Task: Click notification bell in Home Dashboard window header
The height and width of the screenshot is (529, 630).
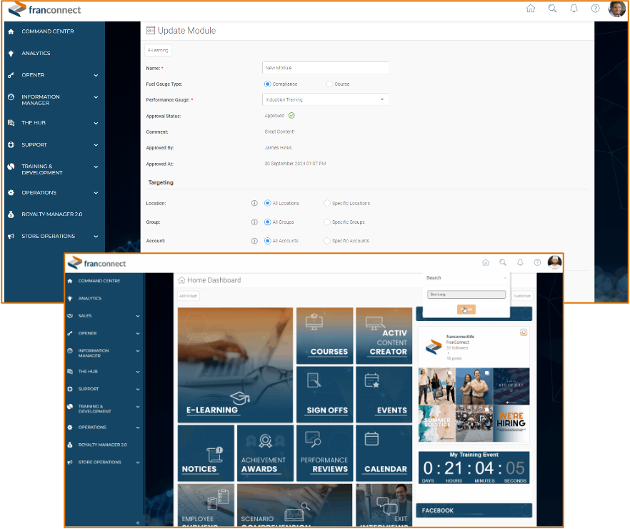Action: click(x=520, y=262)
